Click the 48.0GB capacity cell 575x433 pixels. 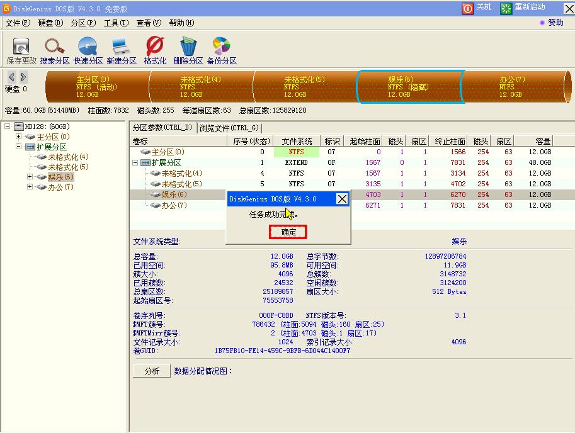tap(540, 162)
